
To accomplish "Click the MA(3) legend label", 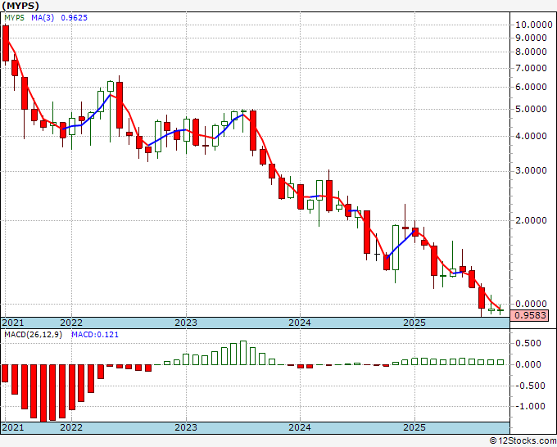I will point(43,18).
